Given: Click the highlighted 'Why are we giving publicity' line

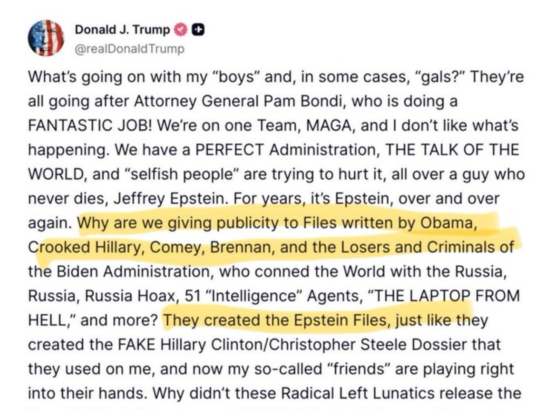Looking at the screenshot, I should (x=277, y=223).
